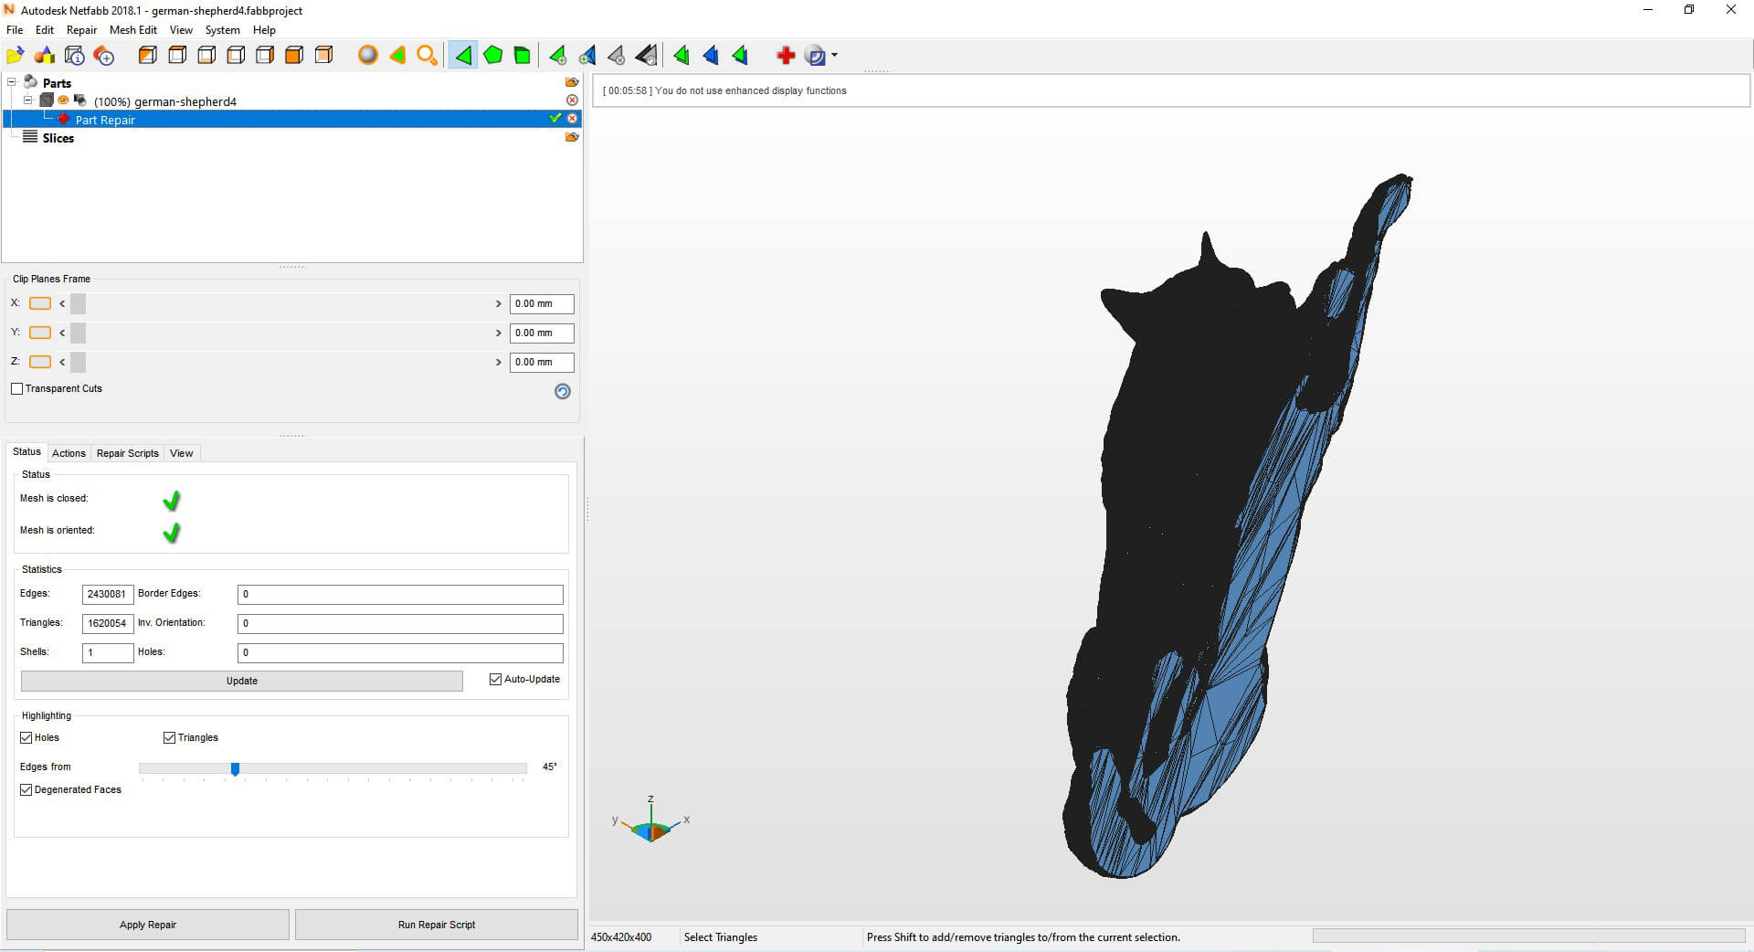This screenshot has height=952, width=1754.
Task: Select the green triangle selection tool
Action: 463,56
